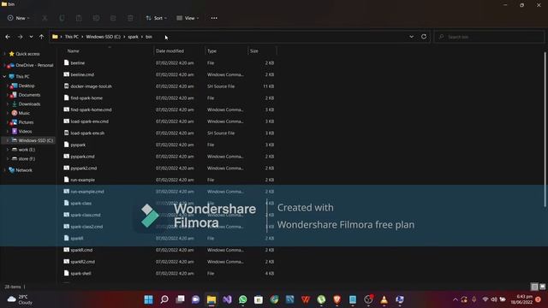The width and height of the screenshot is (548, 308).
Task: Switch to details view layout icon
Action: (x=534, y=287)
